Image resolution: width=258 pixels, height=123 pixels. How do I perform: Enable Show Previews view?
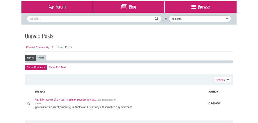(36, 67)
